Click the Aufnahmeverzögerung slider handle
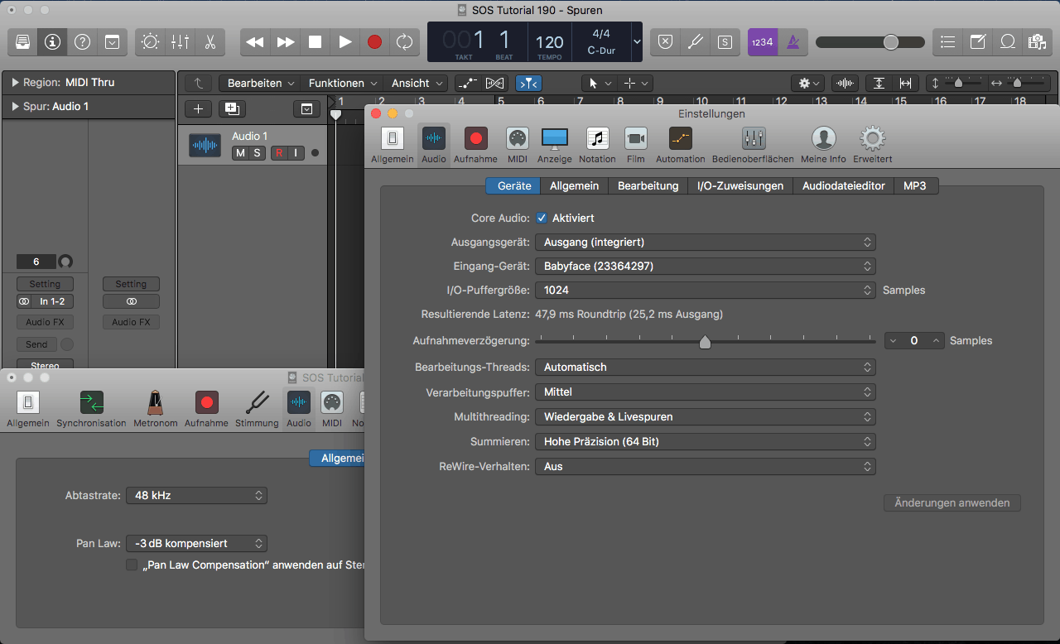1060x644 pixels. 705,342
